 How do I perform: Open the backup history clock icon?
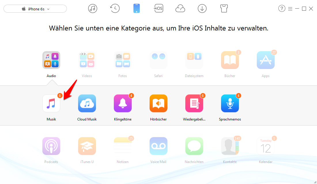[115, 8]
